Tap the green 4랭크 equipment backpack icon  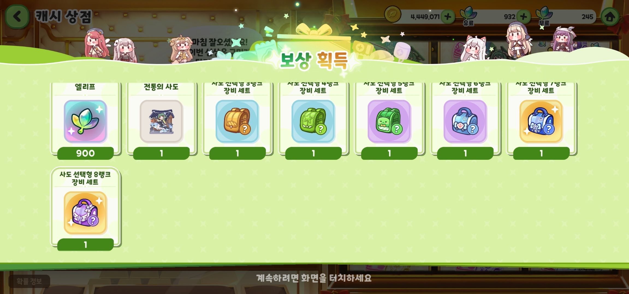313,121
